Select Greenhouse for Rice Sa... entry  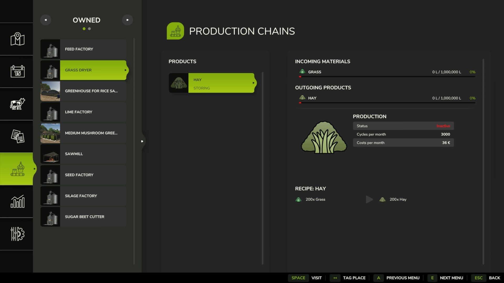coord(83,91)
